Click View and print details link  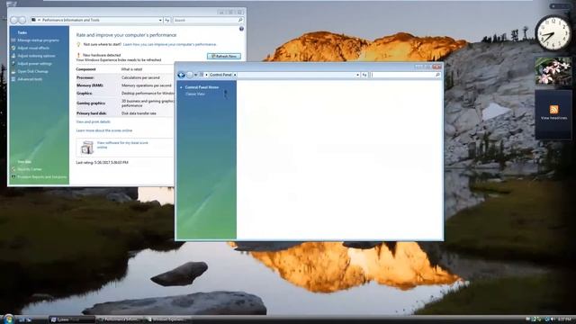tap(94, 121)
